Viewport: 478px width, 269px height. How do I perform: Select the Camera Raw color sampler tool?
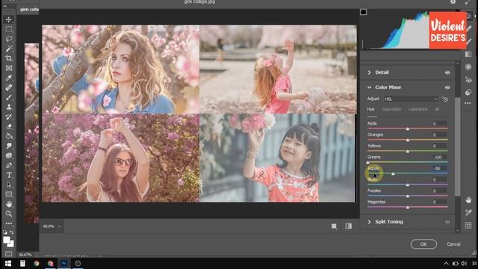pyautogui.click(x=468, y=212)
